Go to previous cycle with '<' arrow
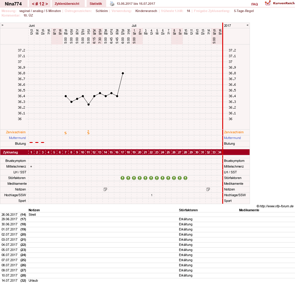This screenshot has height=300, width=295. click(x=33, y=4)
